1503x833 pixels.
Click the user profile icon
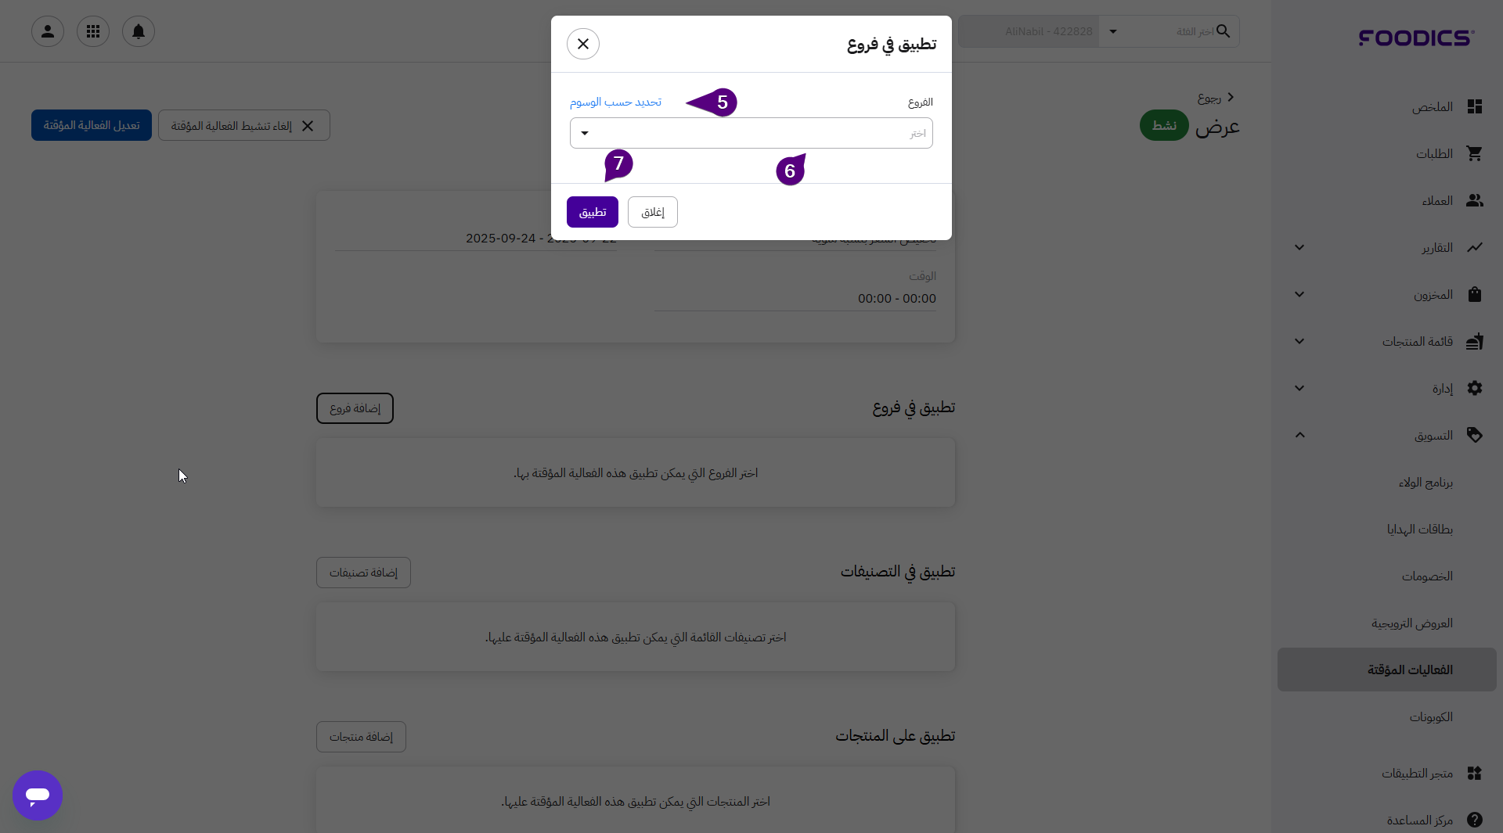(x=48, y=31)
